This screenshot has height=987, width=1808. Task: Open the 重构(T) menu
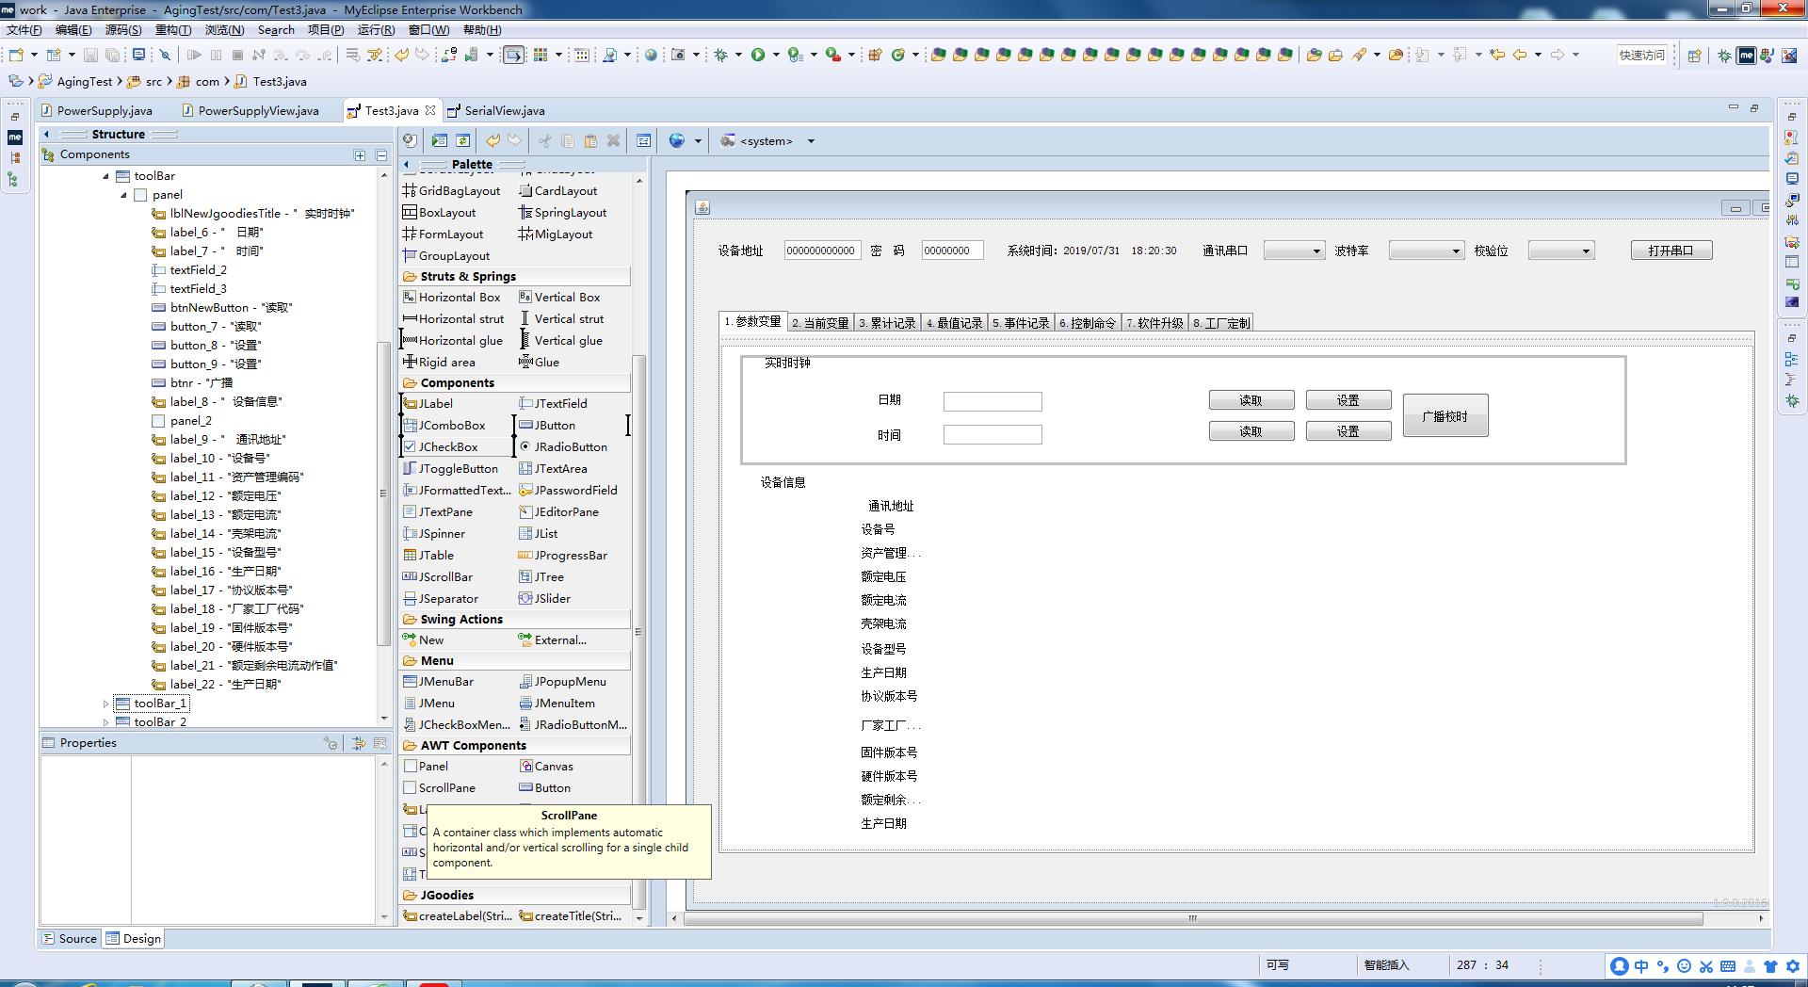pyautogui.click(x=173, y=30)
